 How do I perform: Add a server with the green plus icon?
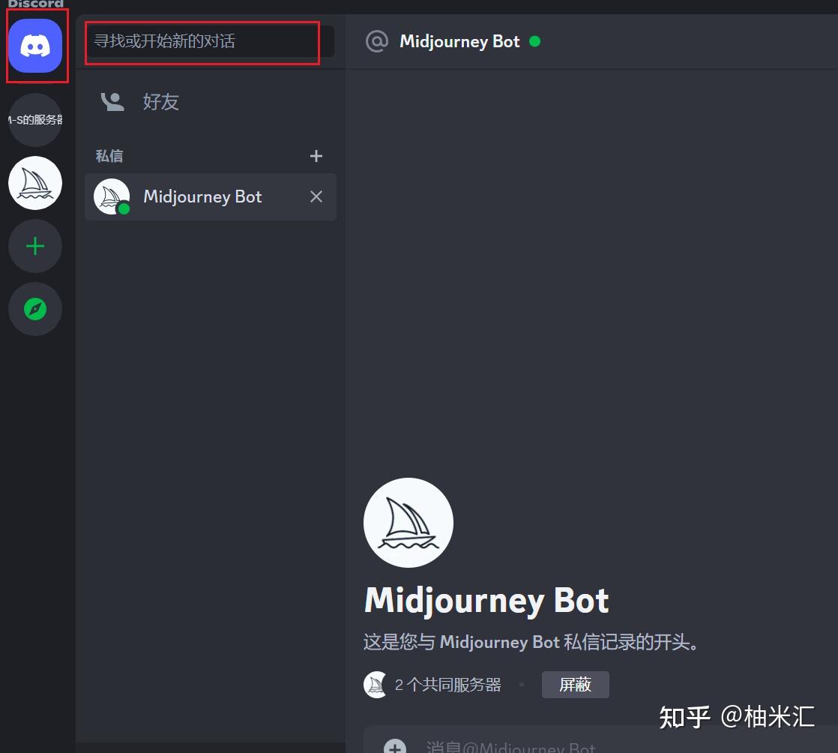coord(35,246)
